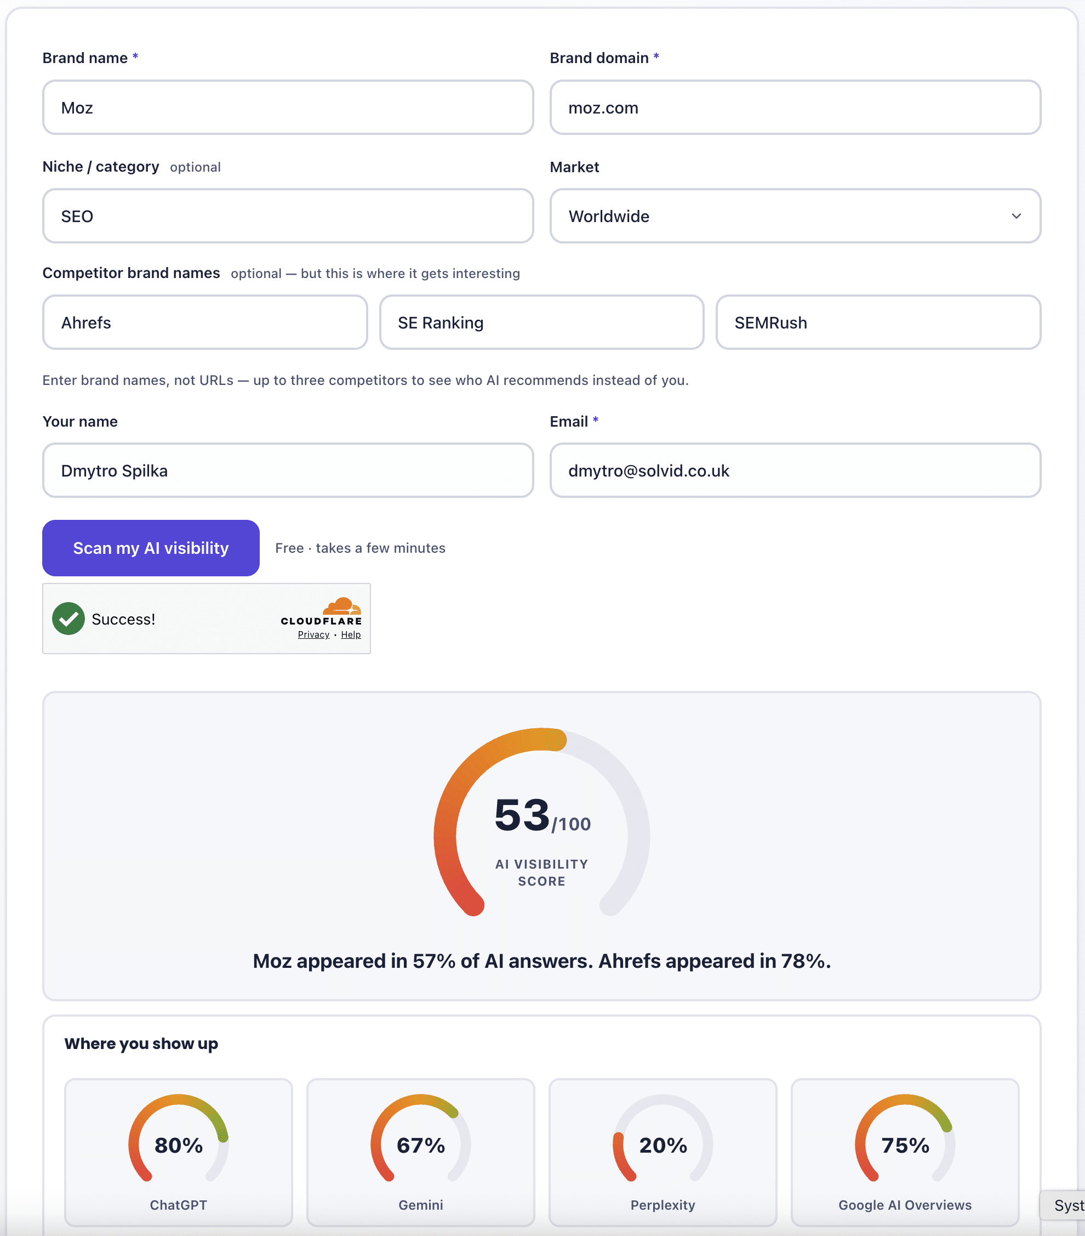
Task: Click the 'Where you show up' heading
Action: coord(141,1044)
